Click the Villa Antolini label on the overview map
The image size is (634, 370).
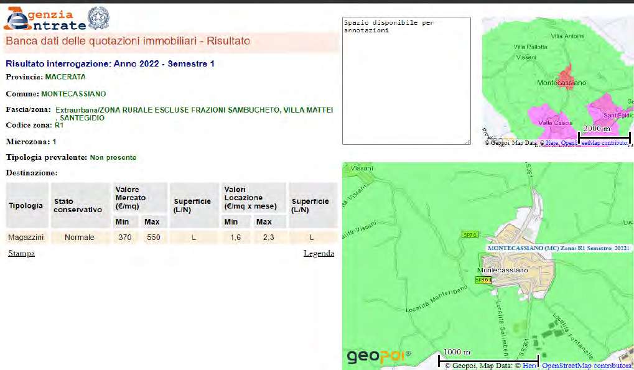coord(567,36)
